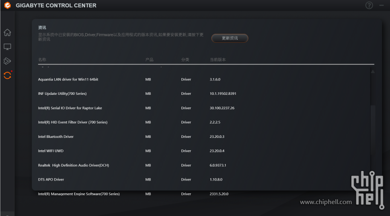Click the Gigabyte logo icon

click(8, 5)
